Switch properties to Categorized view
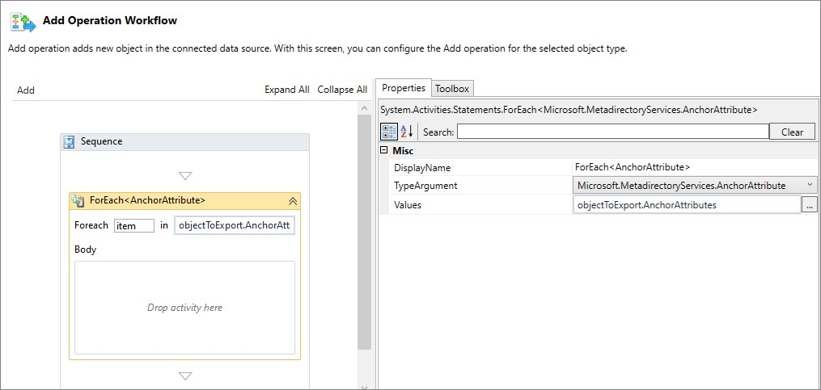This screenshot has height=390, width=821. [x=389, y=132]
